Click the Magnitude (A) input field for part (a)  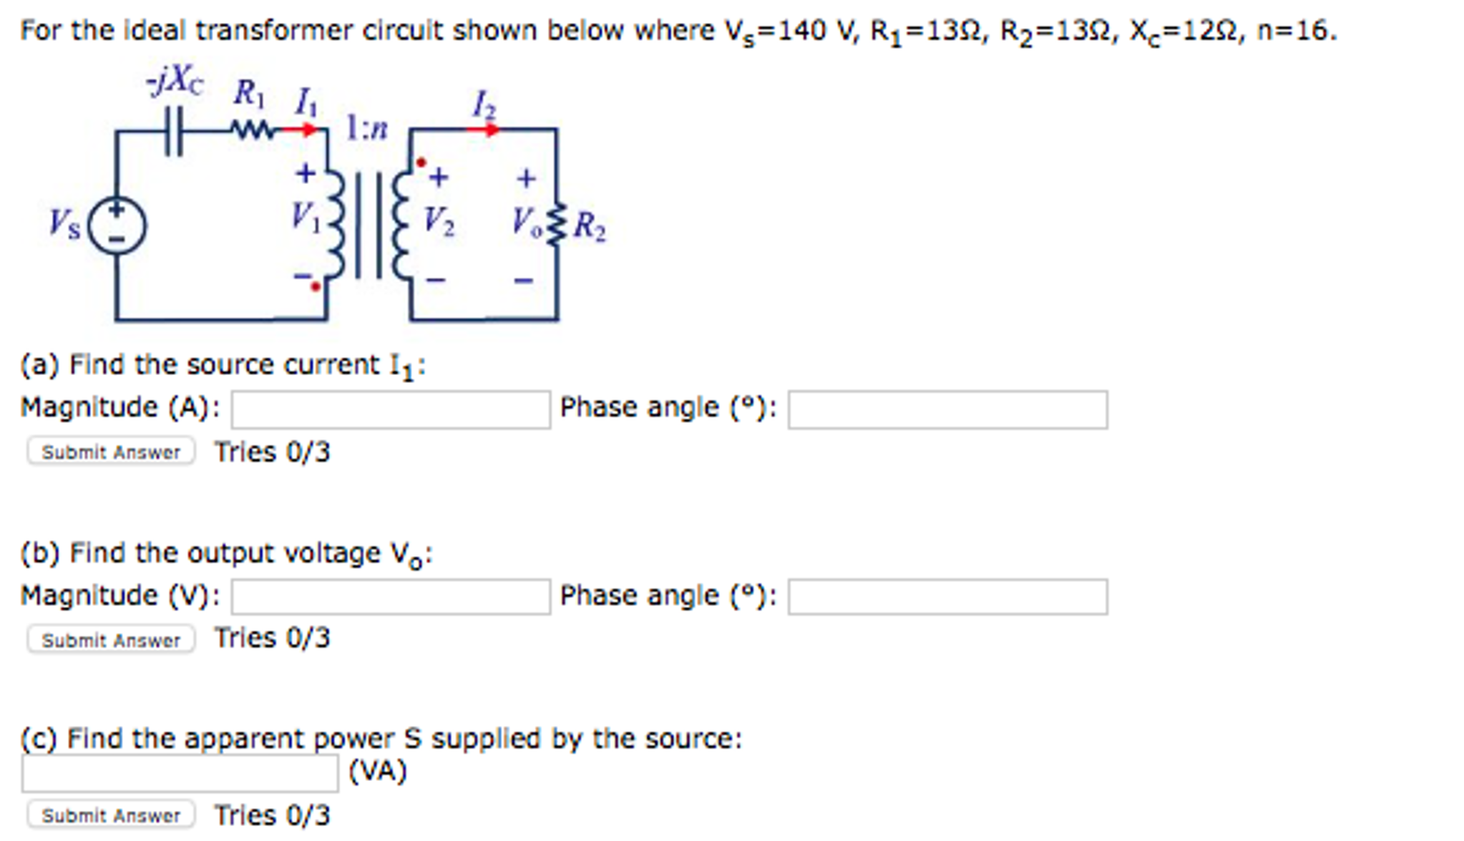coord(390,408)
